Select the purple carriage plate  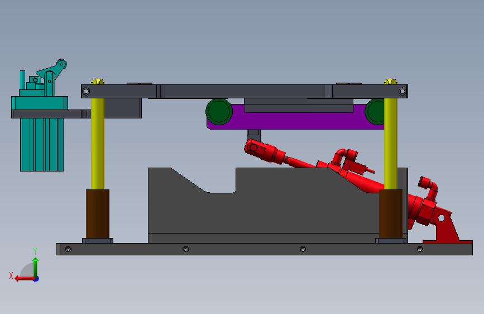(x=295, y=121)
